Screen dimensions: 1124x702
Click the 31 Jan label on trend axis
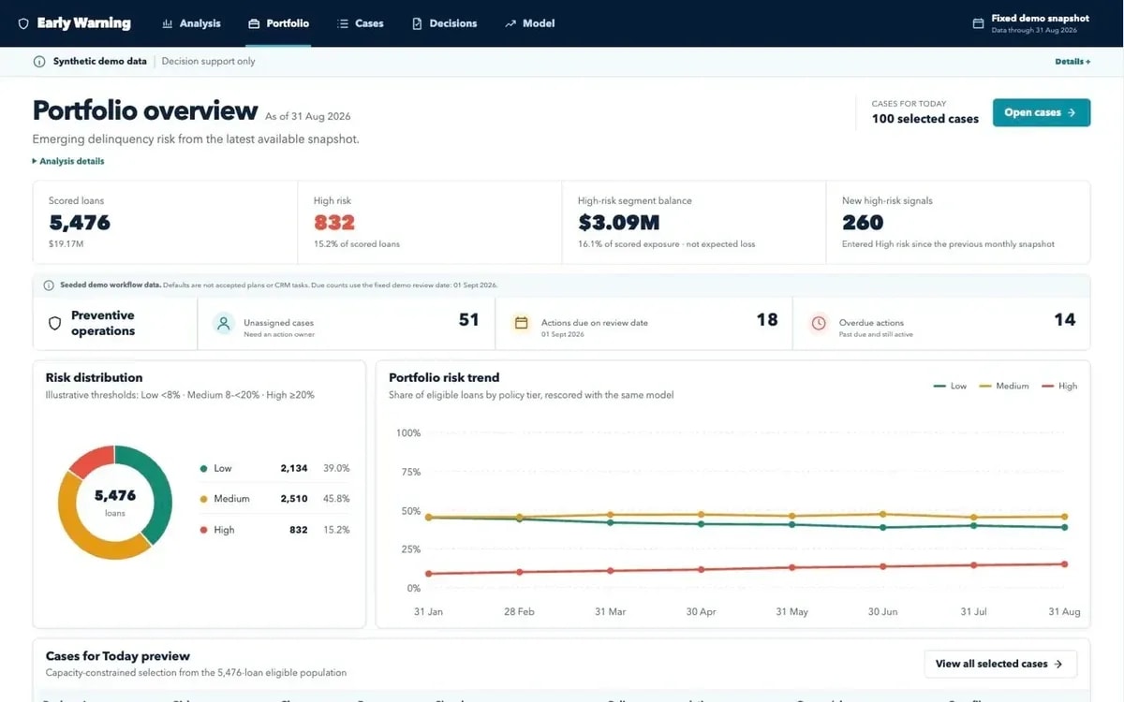click(428, 611)
